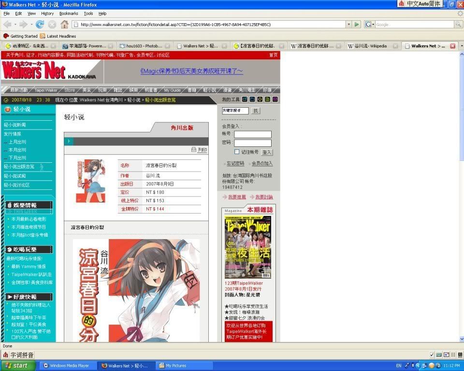Image resolution: width=464 pixels, height=371 pixels.
Task: Click the green Go arrow button
Action: pos(357,24)
